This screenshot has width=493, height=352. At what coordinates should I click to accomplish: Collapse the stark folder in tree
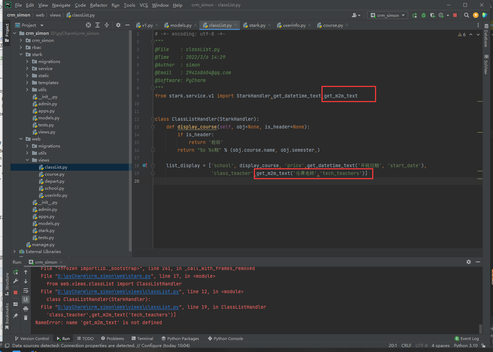21,55
